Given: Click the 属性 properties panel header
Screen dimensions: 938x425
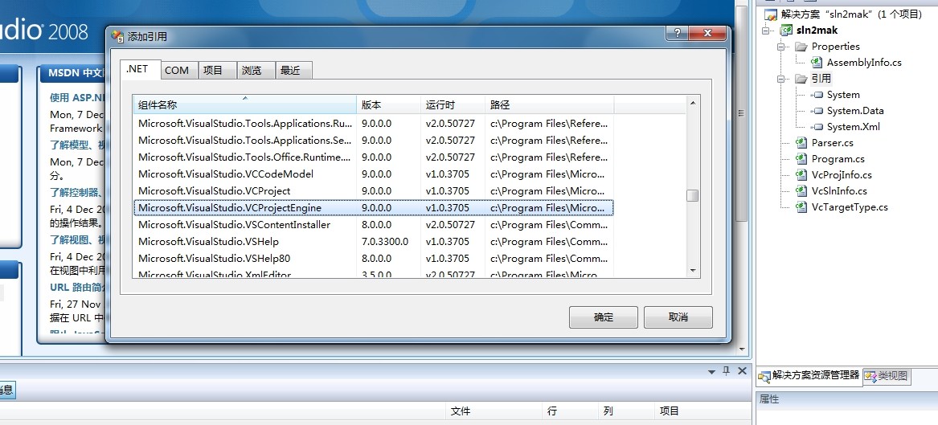Looking at the screenshot, I should coord(847,399).
